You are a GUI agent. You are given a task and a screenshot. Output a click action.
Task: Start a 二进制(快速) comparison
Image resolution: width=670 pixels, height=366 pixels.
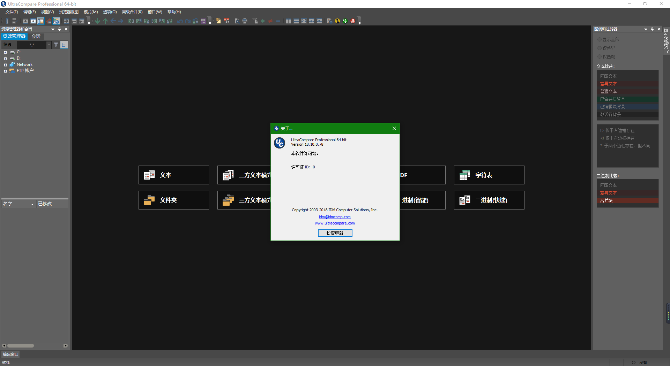pos(489,200)
